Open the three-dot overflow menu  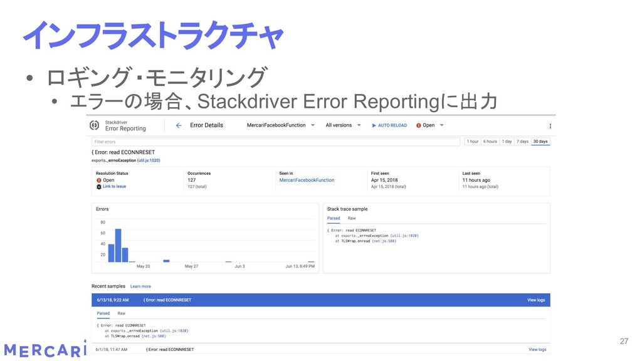tap(550, 126)
